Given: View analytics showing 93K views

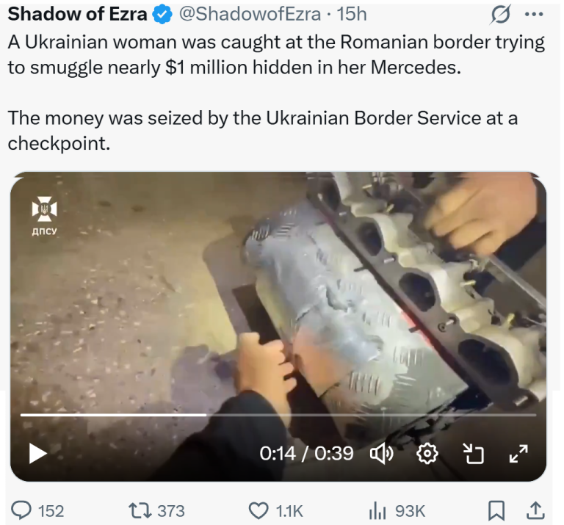Looking at the screenshot, I should click(397, 511).
